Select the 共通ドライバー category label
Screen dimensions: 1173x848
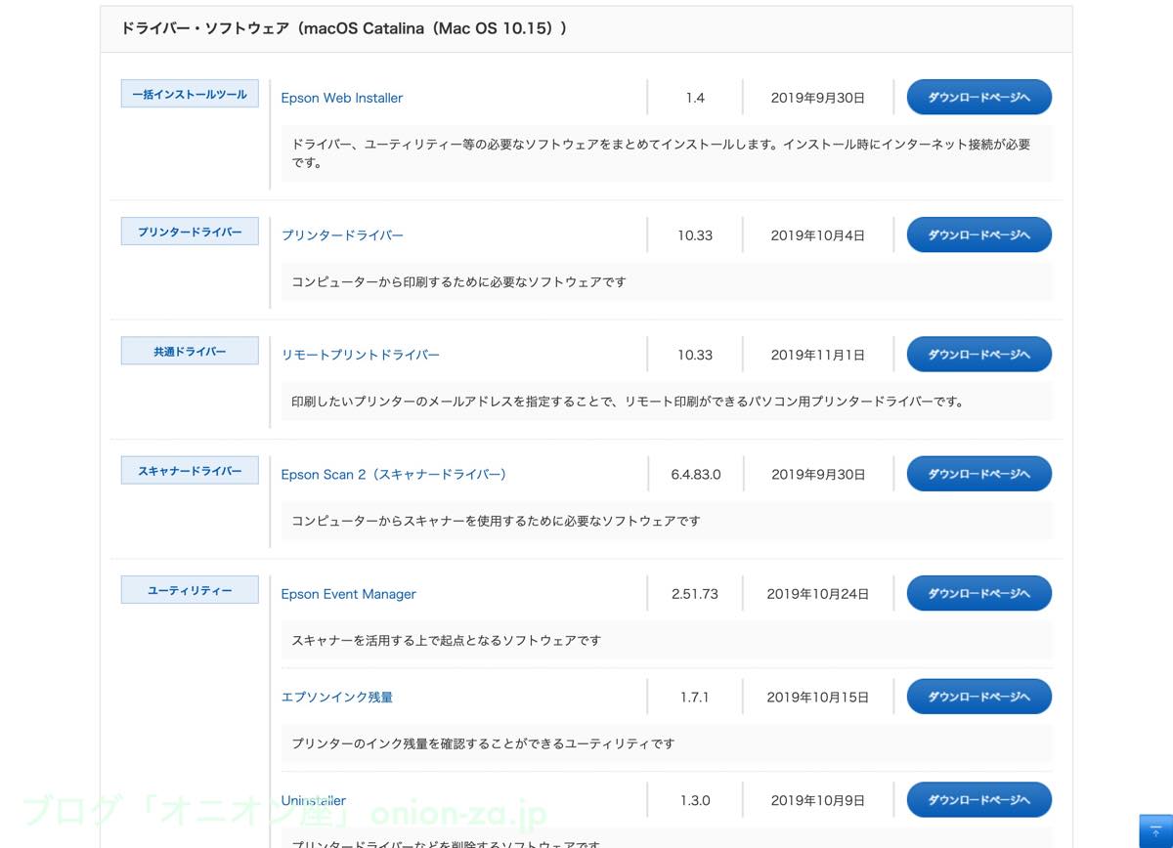point(190,352)
